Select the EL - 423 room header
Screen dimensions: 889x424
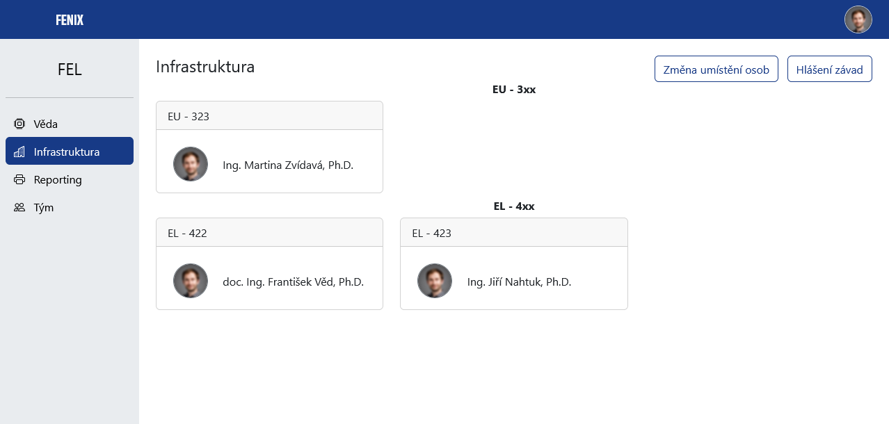(x=514, y=233)
